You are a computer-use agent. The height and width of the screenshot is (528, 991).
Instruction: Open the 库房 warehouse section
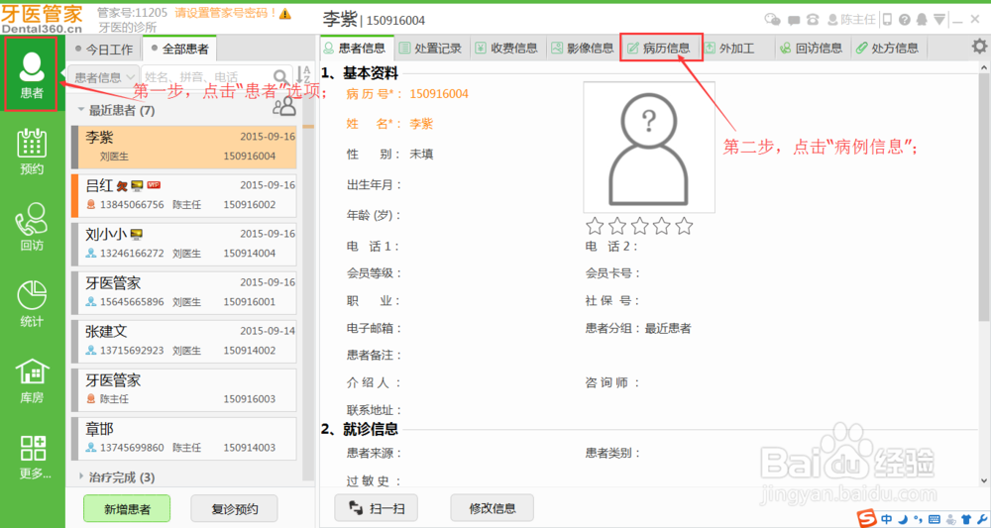click(x=32, y=380)
